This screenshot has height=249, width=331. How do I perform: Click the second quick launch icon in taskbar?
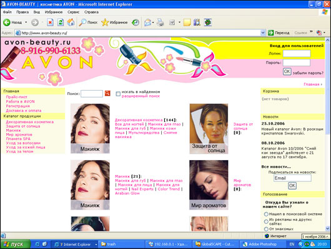(44, 244)
